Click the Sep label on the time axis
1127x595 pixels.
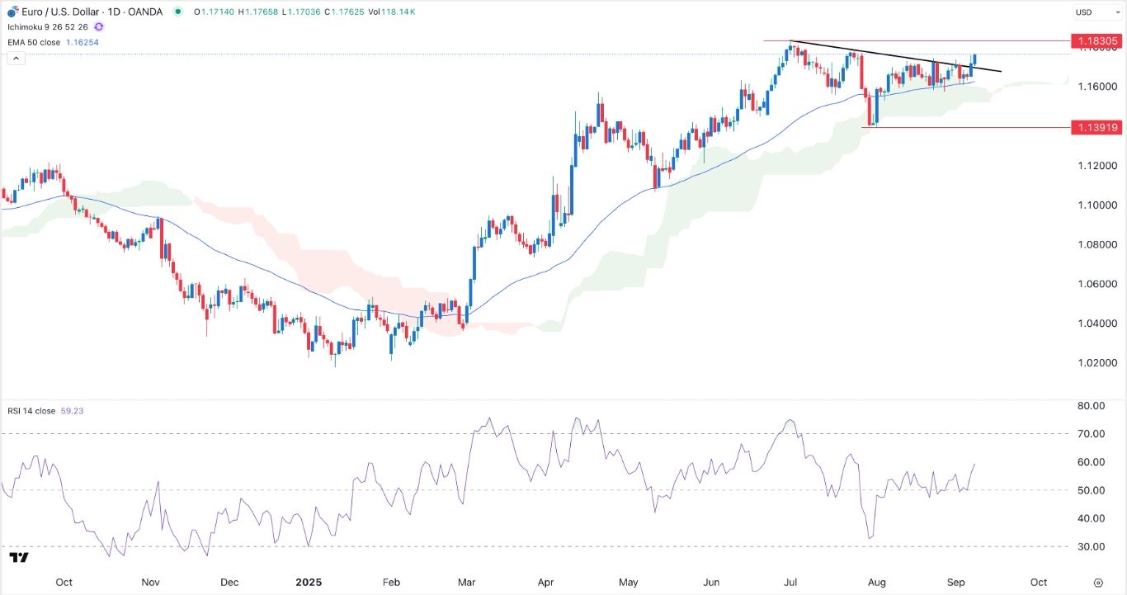tap(955, 582)
